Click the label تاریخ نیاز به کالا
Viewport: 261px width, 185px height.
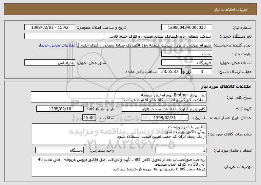[101, 109]
